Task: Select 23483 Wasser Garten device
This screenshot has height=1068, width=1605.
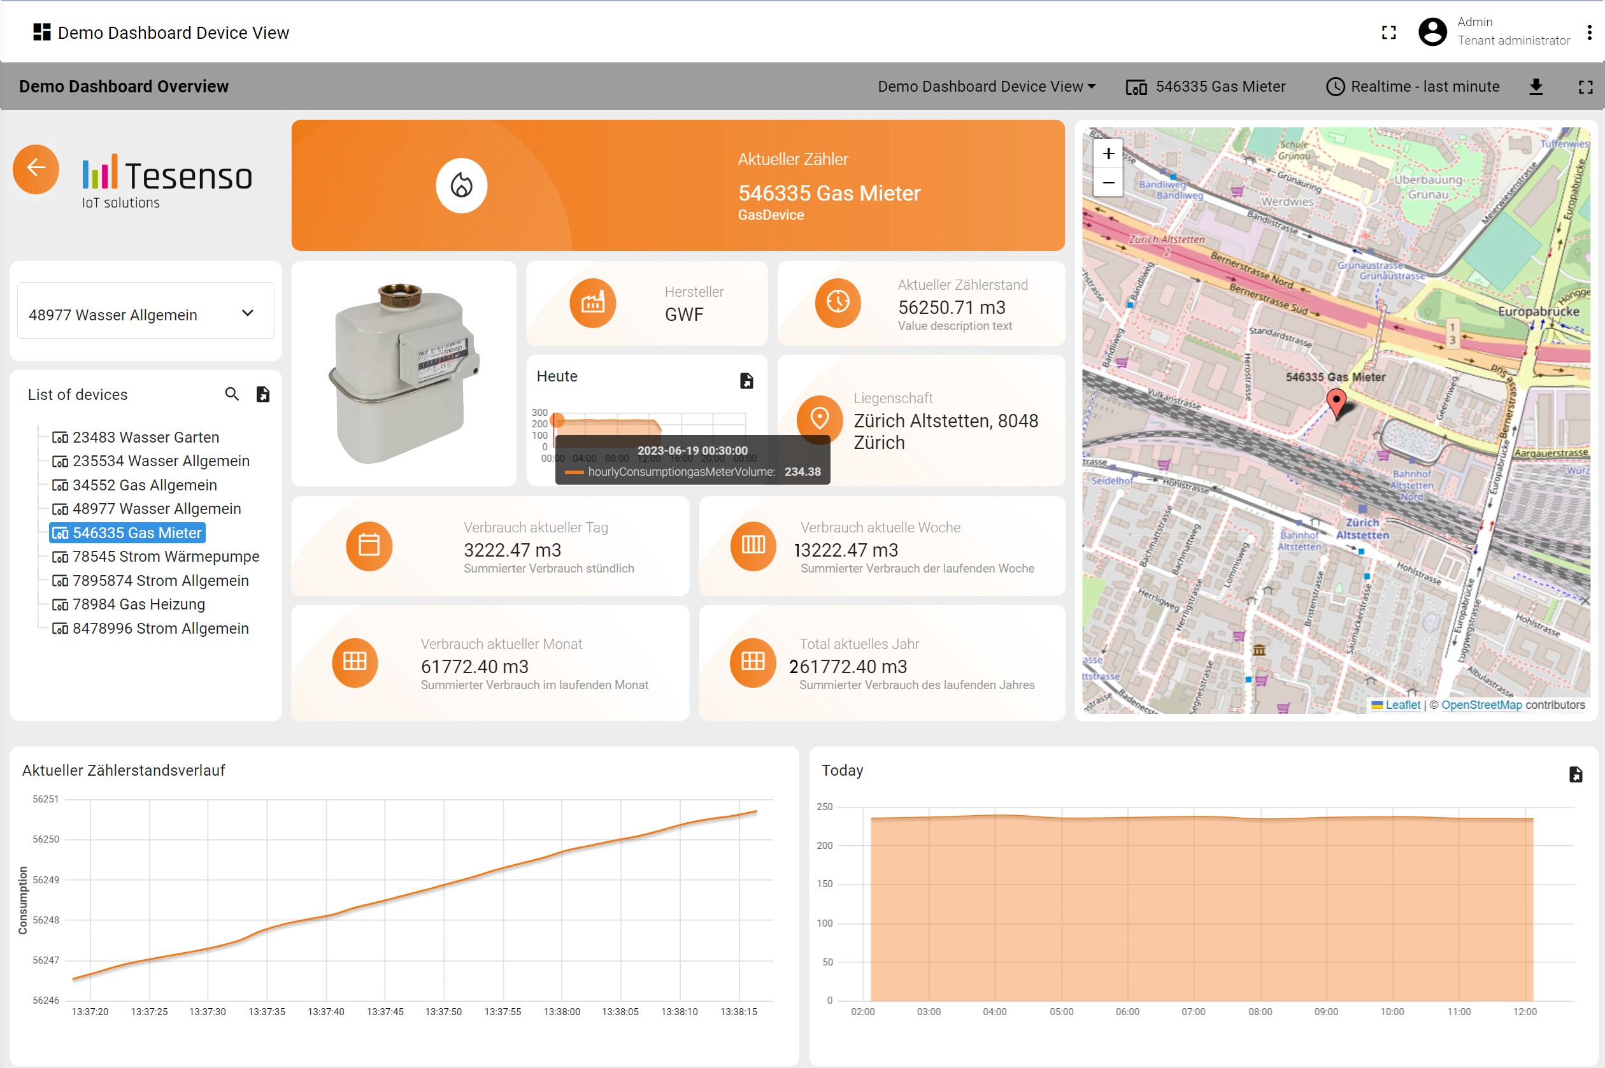Action: click(145, 438)
